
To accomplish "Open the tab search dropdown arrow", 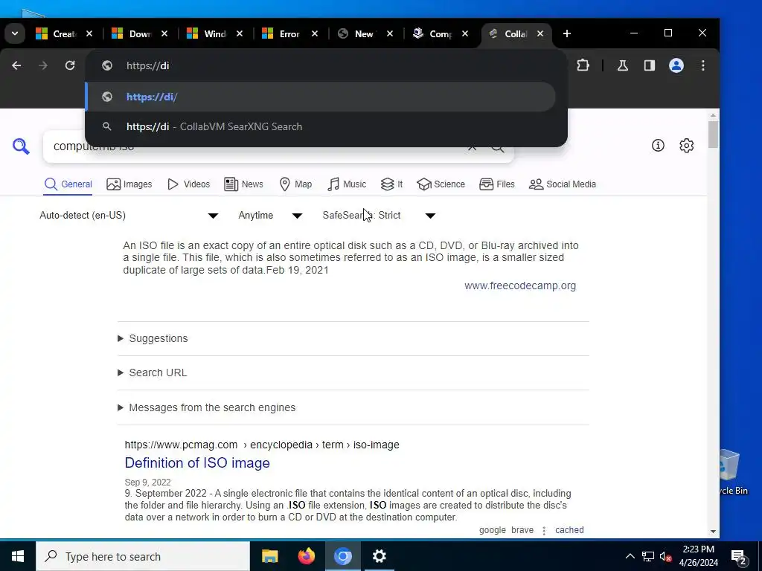I will pyautogui.click(x=15, y=33).
